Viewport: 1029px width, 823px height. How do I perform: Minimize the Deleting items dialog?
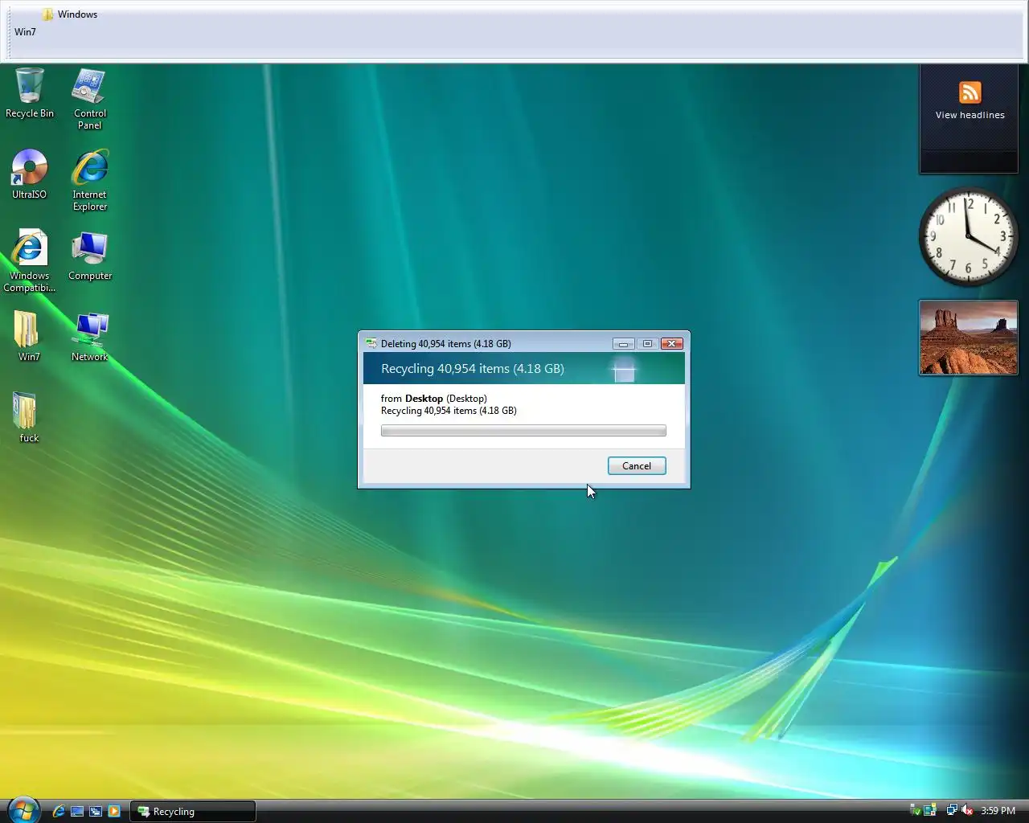[x=623, y=343]
